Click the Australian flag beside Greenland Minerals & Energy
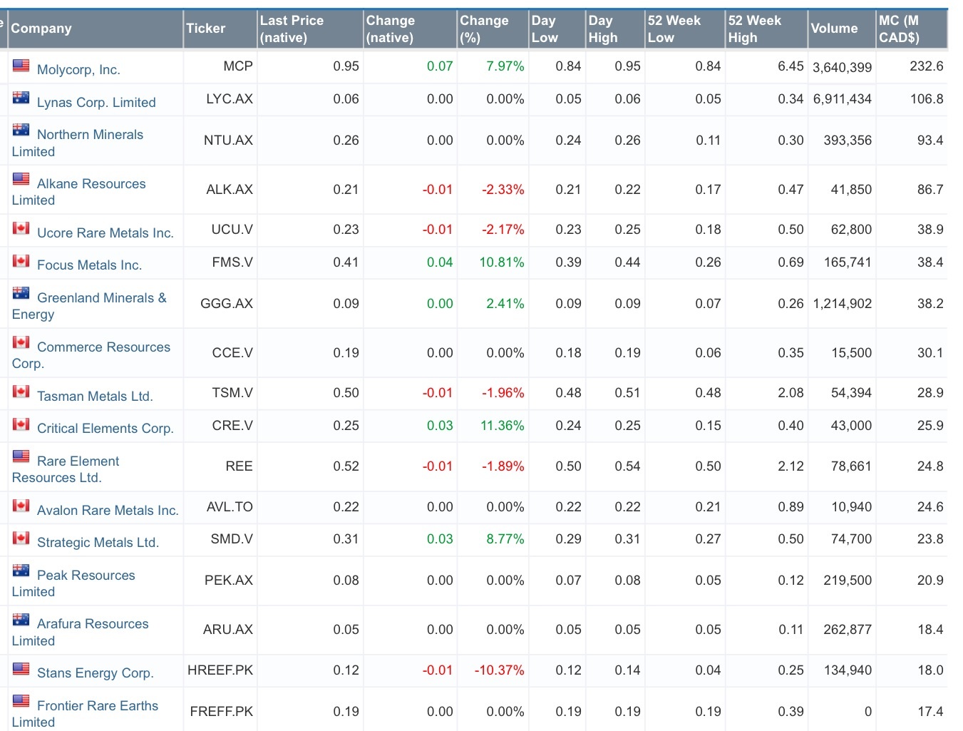 [21, 293]
